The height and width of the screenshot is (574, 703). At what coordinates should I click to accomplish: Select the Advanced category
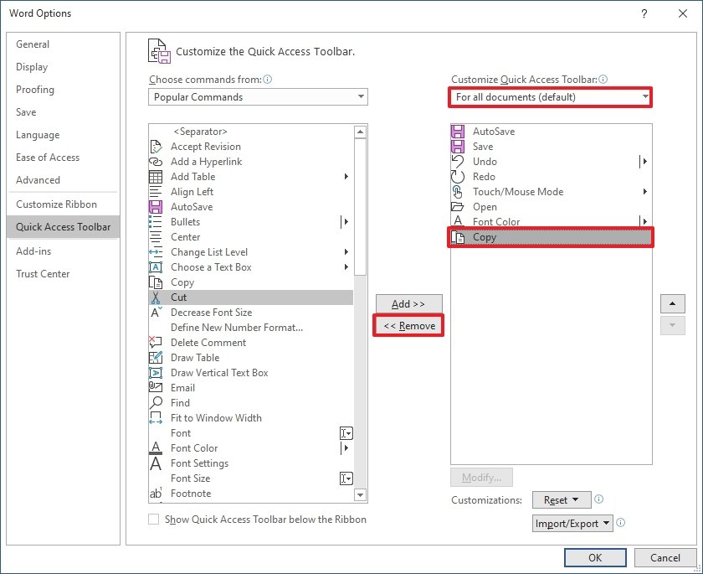click(64, 180)
